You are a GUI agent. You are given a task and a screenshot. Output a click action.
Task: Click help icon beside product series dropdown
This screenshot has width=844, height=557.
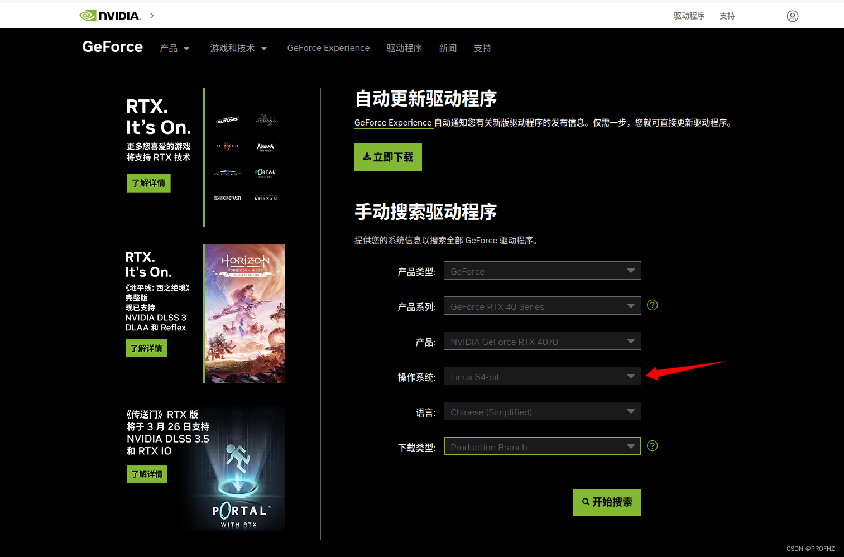tap(652, 305)
